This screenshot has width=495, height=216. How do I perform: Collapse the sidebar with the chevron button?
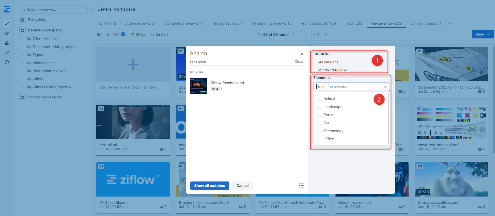point(92,9)
